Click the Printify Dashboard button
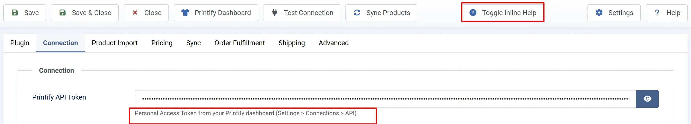Screen dimensions: 691x124 tap(216, 13)
